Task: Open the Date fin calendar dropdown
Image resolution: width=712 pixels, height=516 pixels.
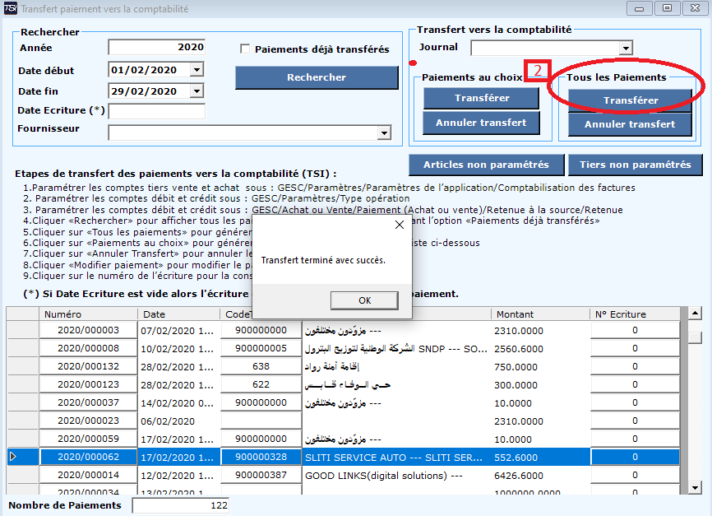Action: point(196,91)
